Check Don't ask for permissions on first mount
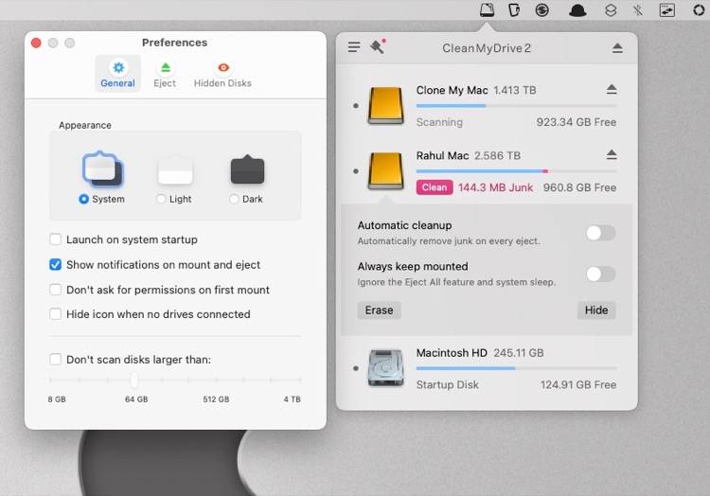The image size is (710, 496). point(55,290)
